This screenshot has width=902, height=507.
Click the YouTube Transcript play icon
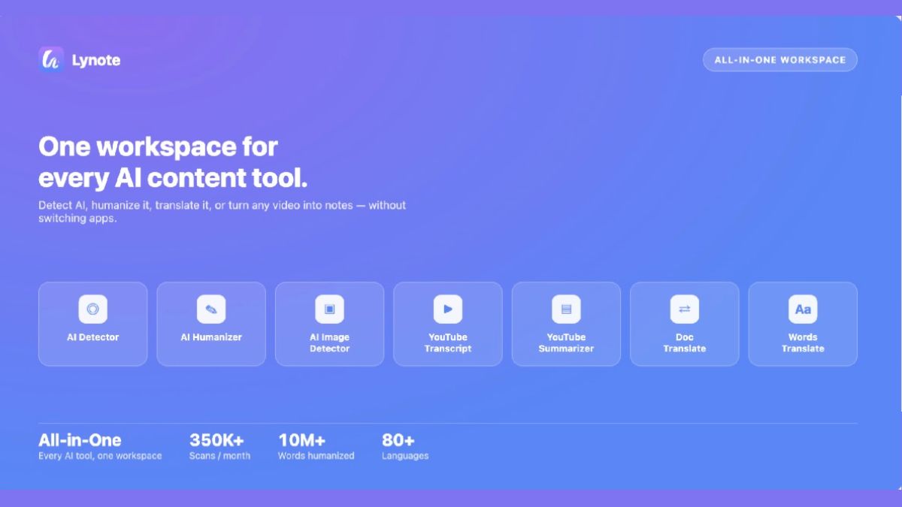[448, 309]
